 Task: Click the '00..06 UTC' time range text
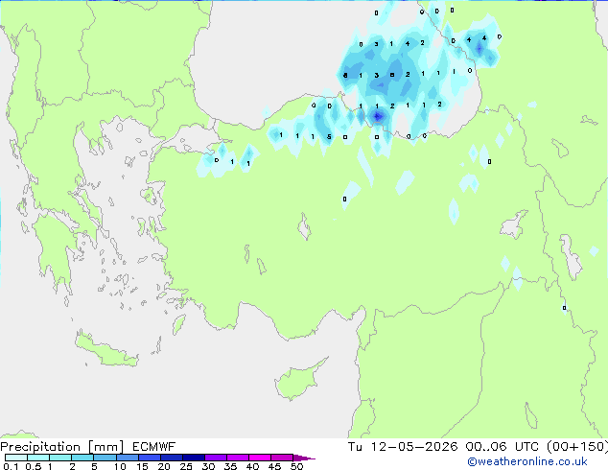[x=502, y=447]
